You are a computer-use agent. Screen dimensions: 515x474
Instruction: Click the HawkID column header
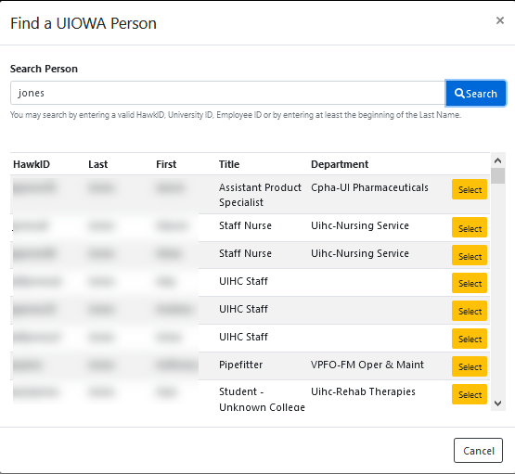(x=32, y=164)
